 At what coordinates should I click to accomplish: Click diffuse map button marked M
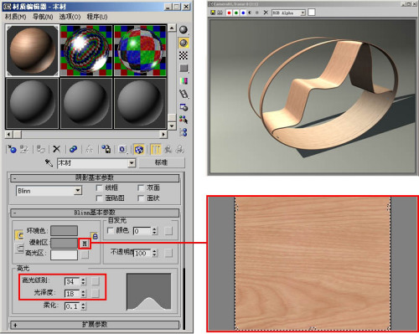tap(85, 244)
